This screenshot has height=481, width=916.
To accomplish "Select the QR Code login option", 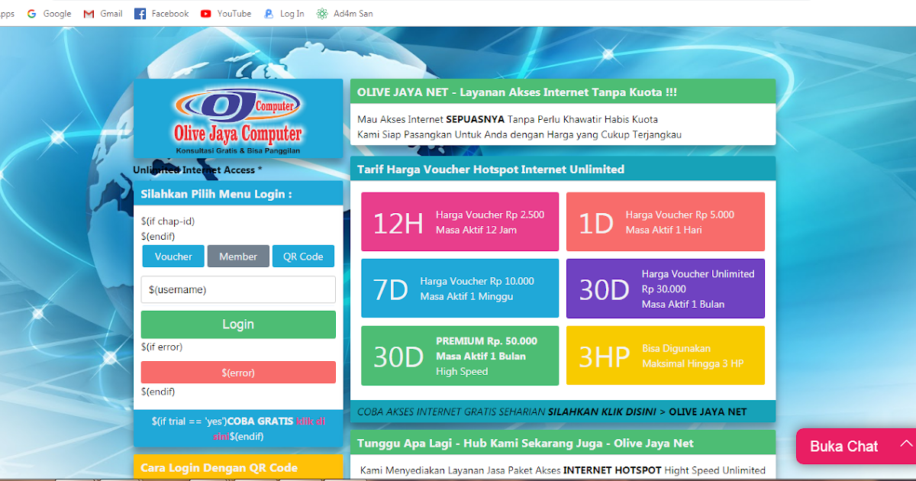I will (303, 257).
